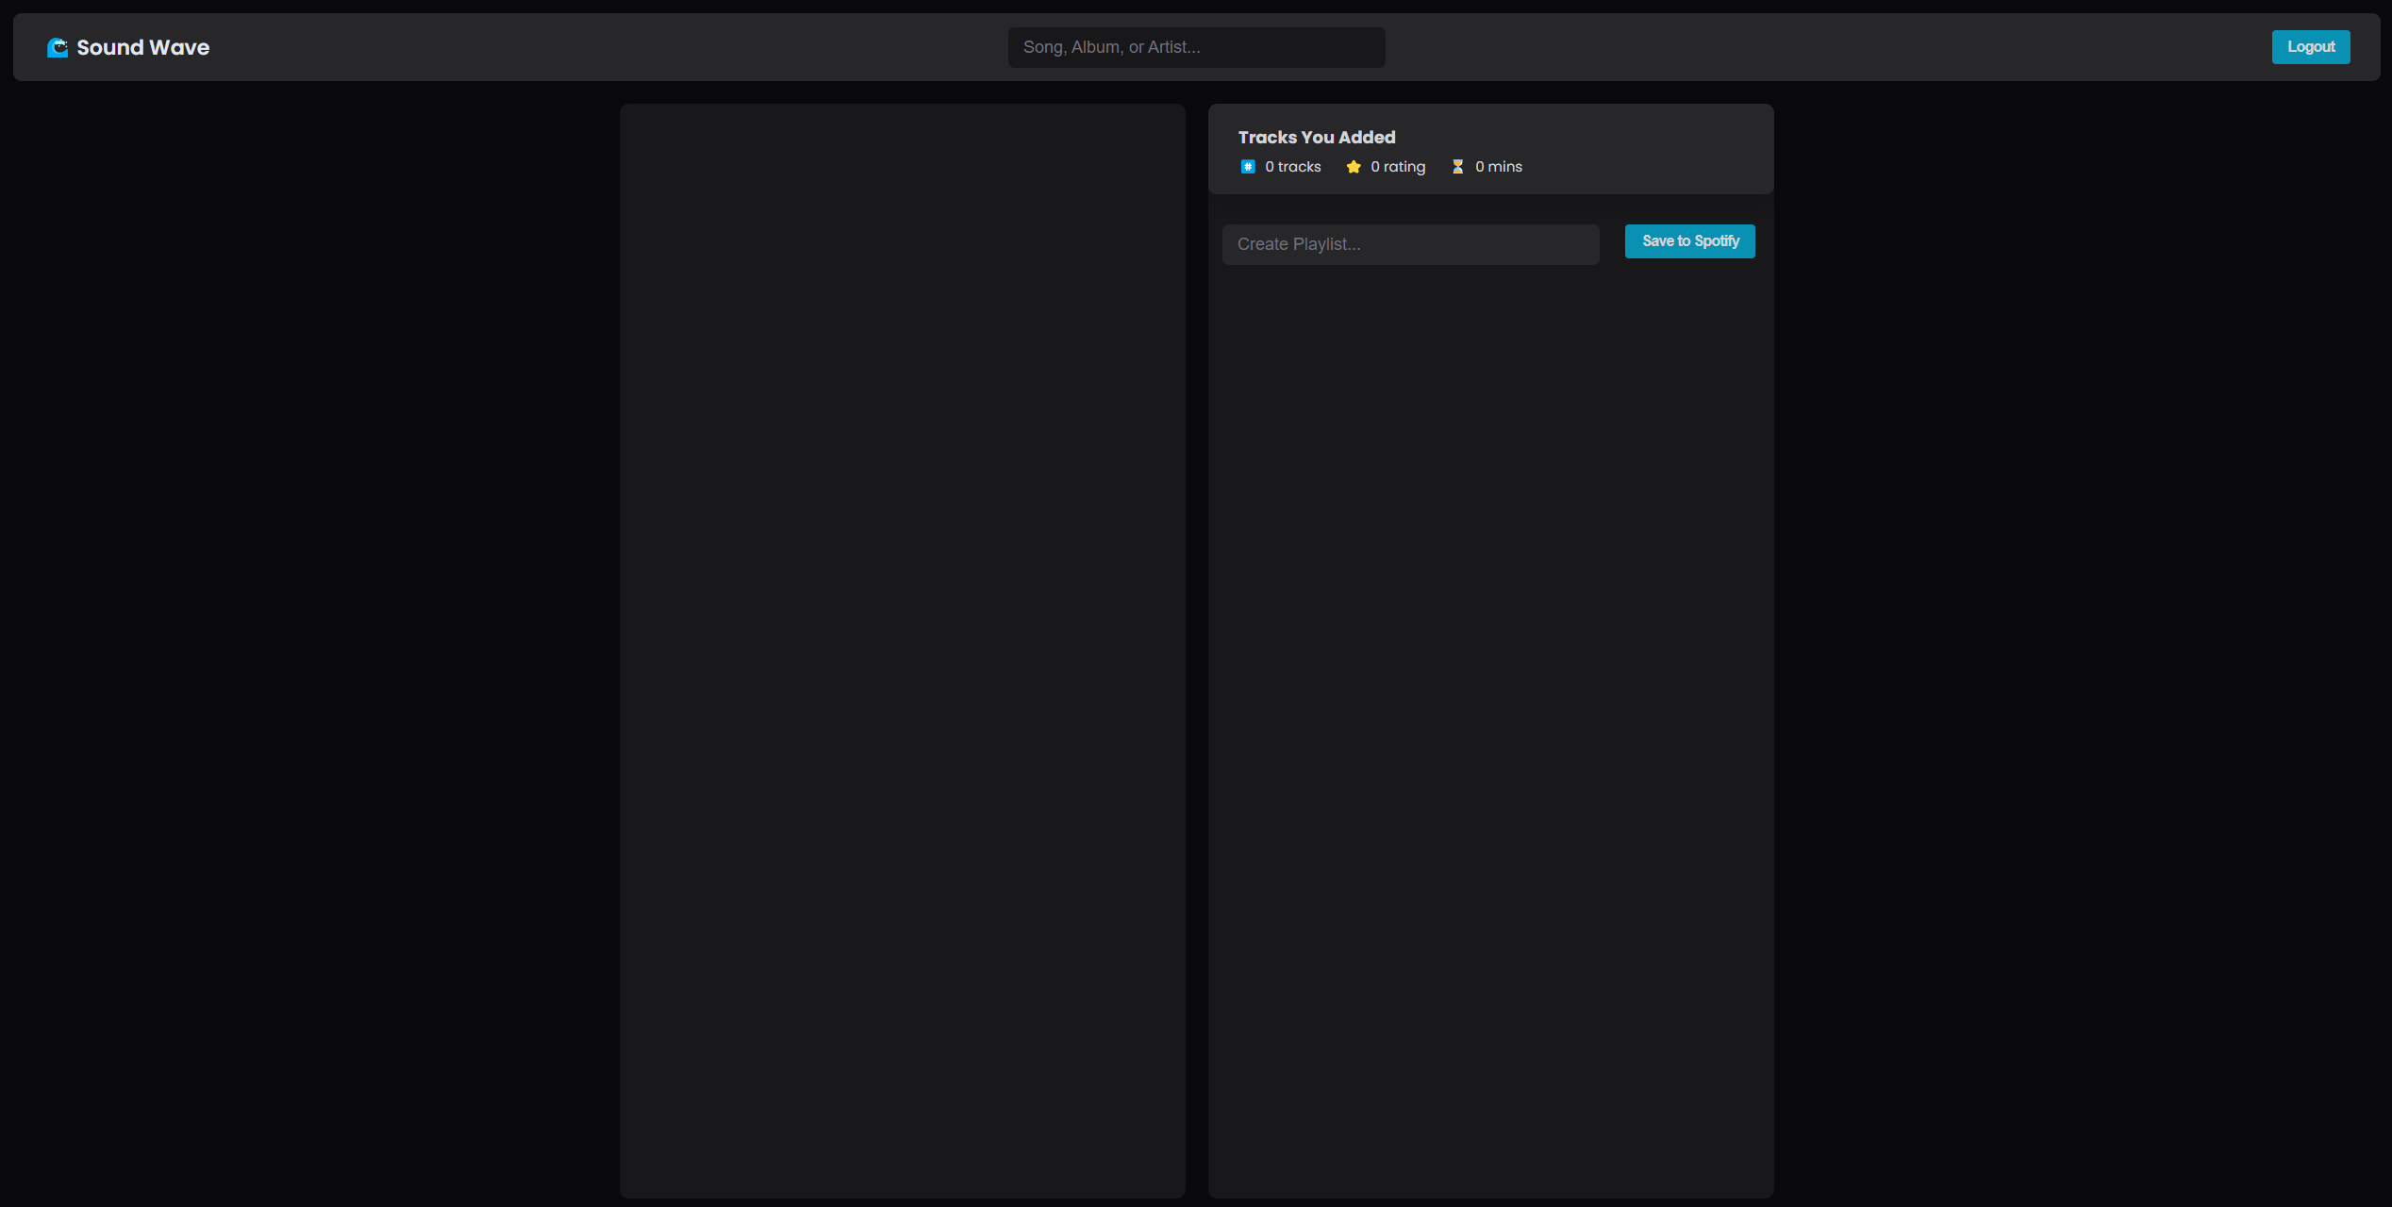Select the 0 tracks label
The image size is (2392, 1207).
point(1292,167)
